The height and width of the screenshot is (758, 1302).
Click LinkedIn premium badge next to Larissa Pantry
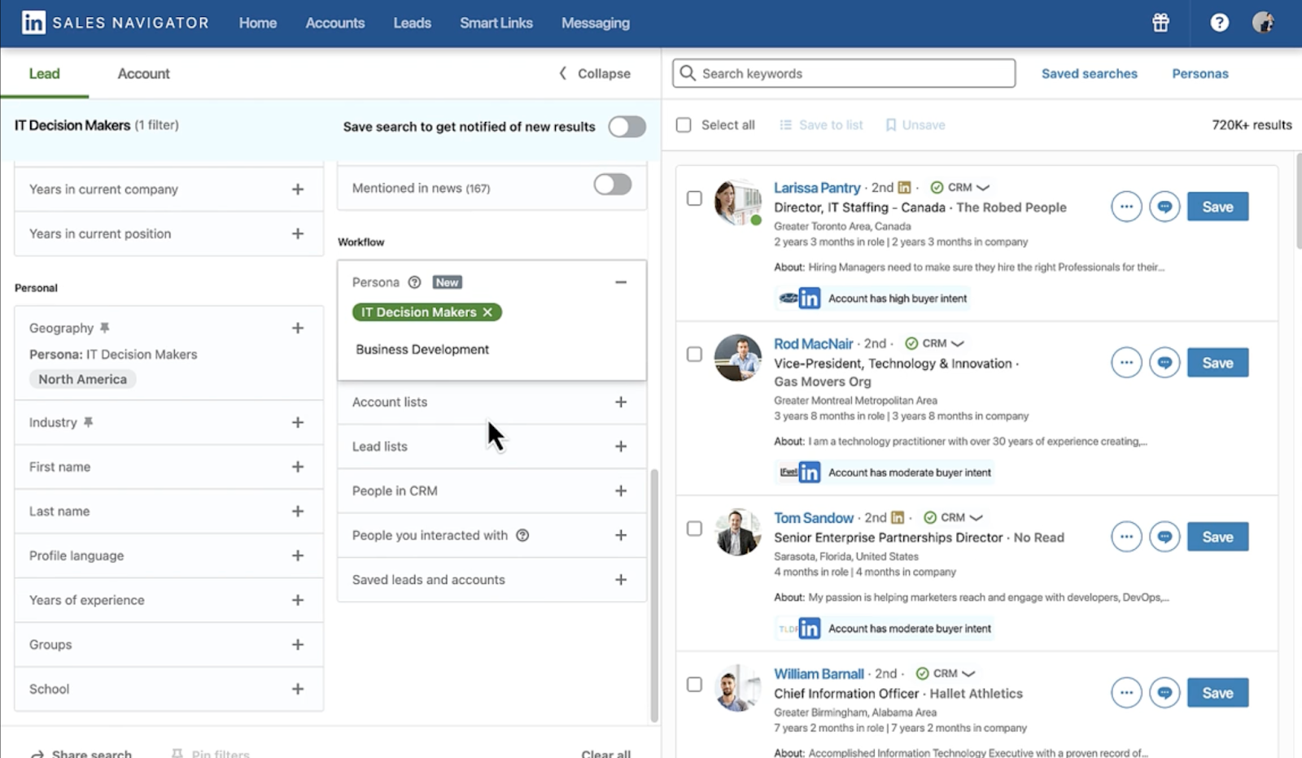(x=904, y=188)
